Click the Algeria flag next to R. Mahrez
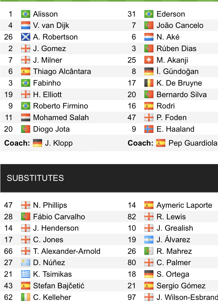The height and width of the screenshot is (307, 218). [149, 251]
